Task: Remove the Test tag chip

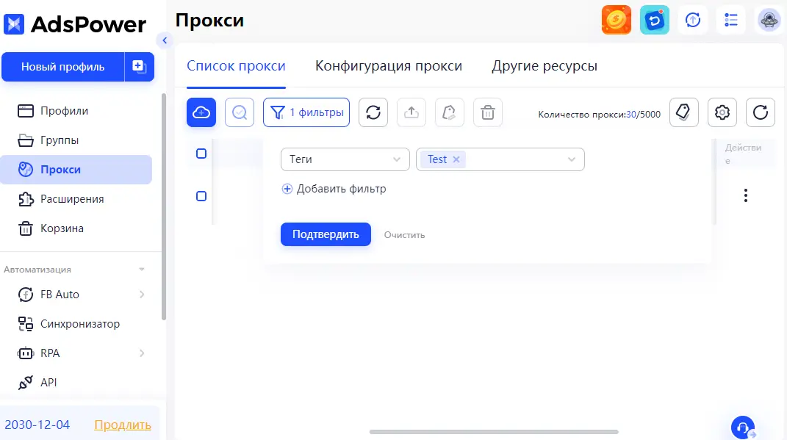Action: point(456,159)
